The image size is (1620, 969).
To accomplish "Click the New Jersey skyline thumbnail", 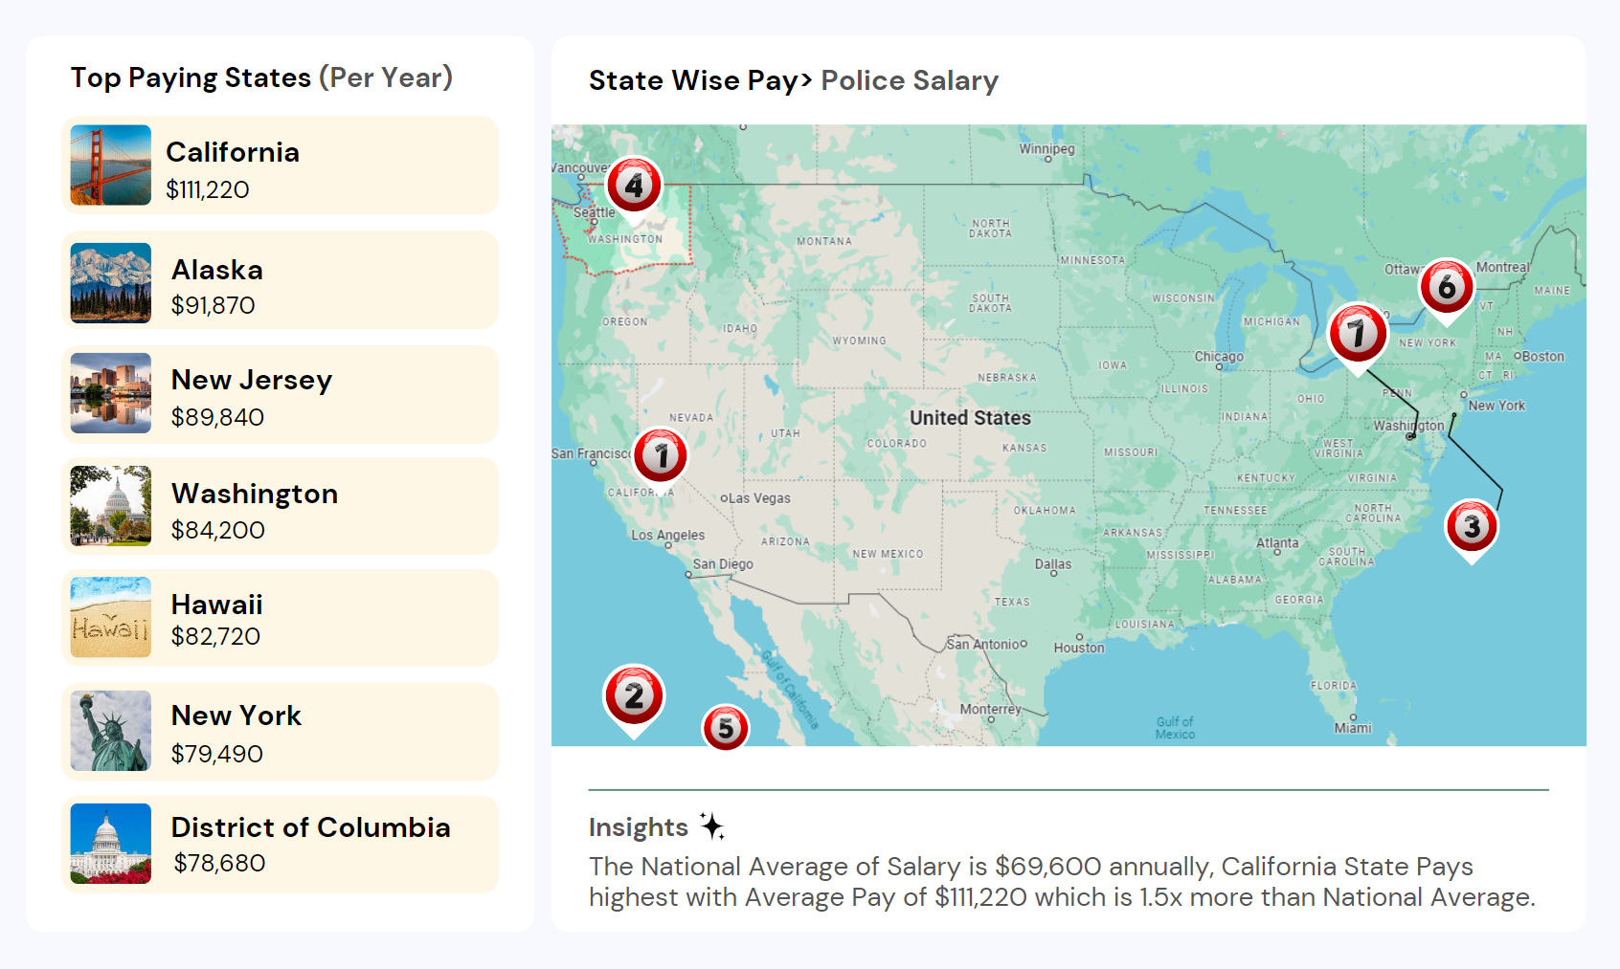I will click(111, 394).
